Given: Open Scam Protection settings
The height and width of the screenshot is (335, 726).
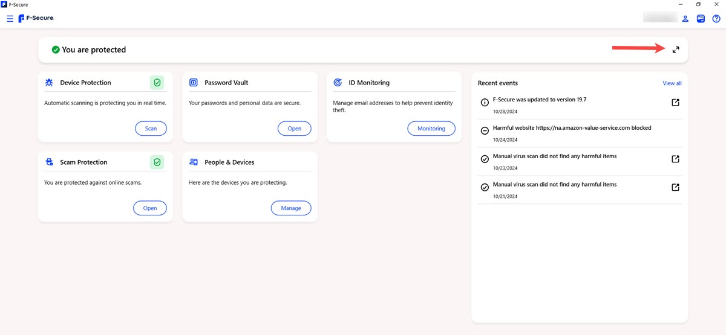Looking at the screenshot, I should [x=150, y=208].
